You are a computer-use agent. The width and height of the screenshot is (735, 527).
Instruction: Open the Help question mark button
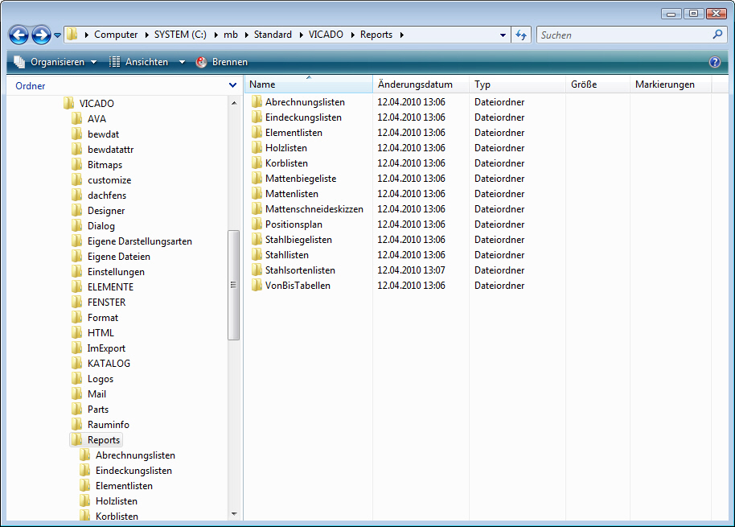click(x=714, y=62)
